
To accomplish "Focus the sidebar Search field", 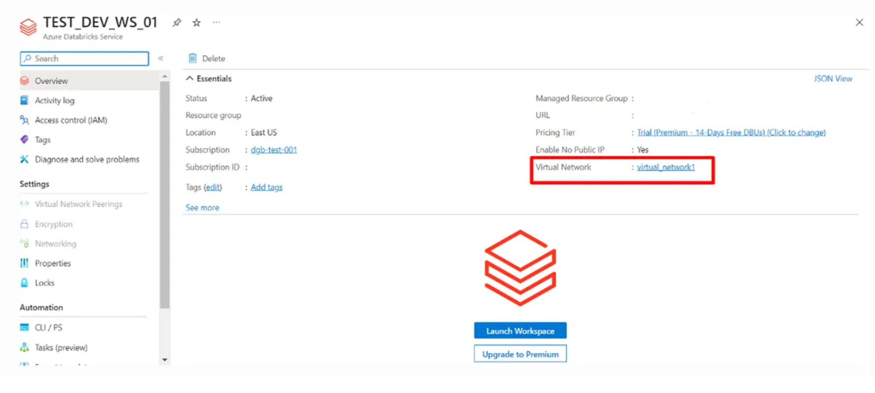I will click(84, 58).
